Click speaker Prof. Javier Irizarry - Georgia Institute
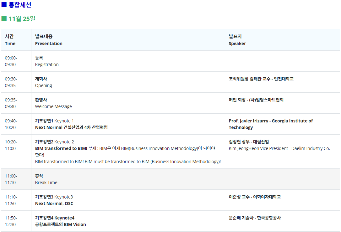Screen dimensions: 341x232 271,124
